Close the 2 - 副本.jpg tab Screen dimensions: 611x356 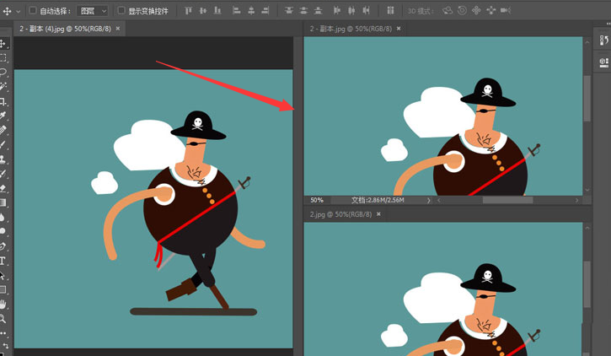(399, 29)
